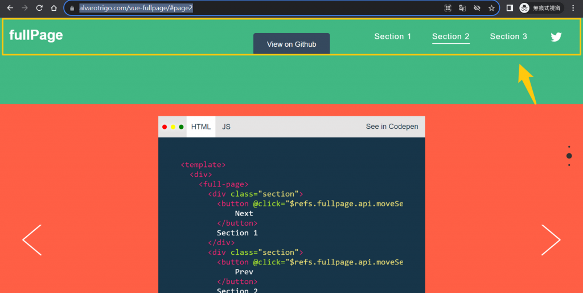Image resolution: width=583 pixels, height=293 pixels.
Task: Click the translate page icon
Action: [462, 8]
